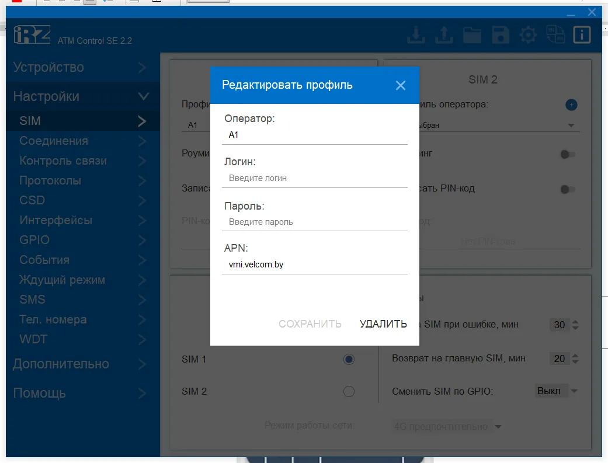Focus the Оператор field containing A1
The height and width of the screenshot is (463, 608).
[x=314, y=135]
